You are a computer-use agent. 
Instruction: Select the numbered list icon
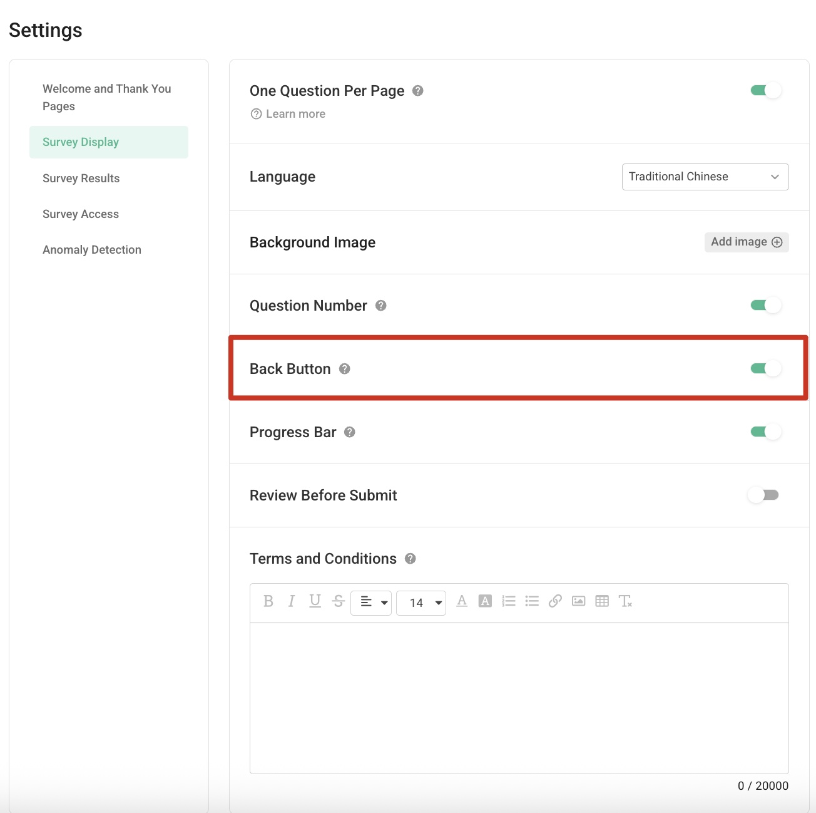pos(509,601)
